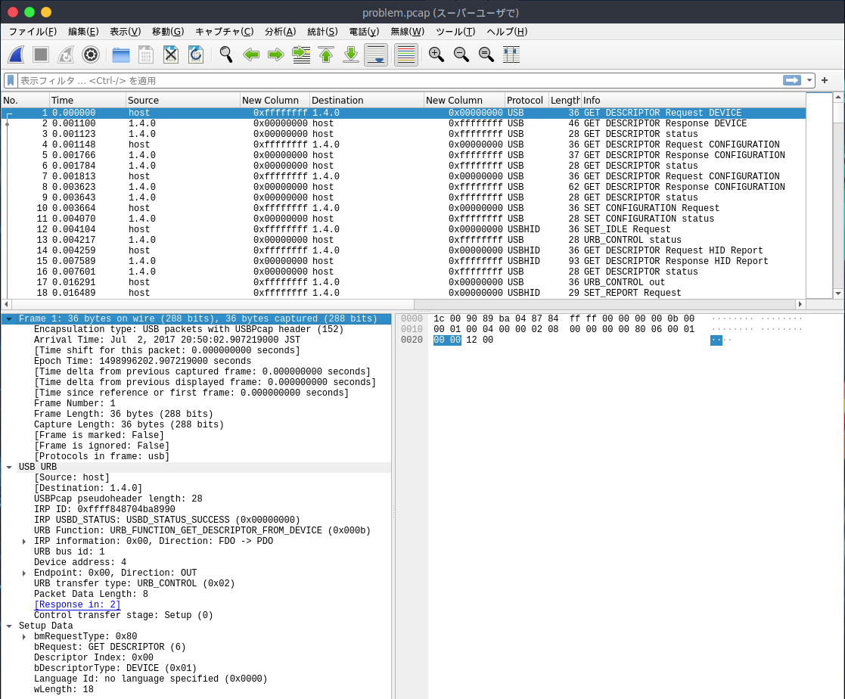This screenshot has height=699, width=845.
Task: Click hex bytes row at offset 0010
Action: coord(564,329)
